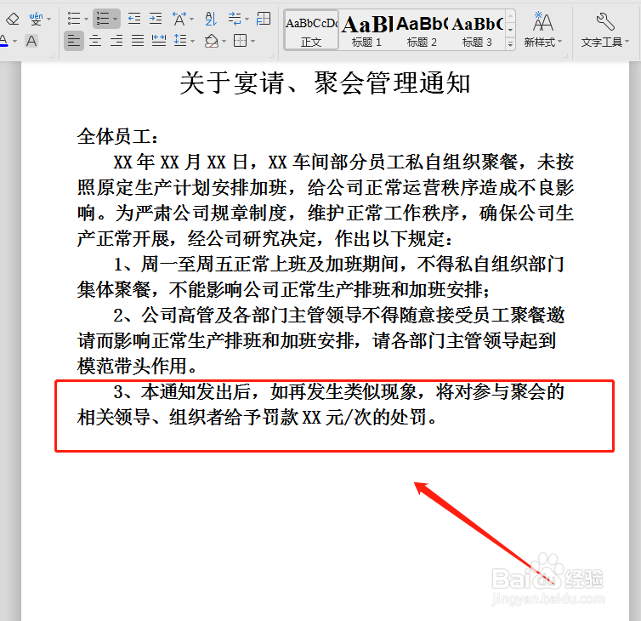Toggle distributed alignment
Image resolution: width=641 pixels, height=621 pixels.
tap(159, 41)
